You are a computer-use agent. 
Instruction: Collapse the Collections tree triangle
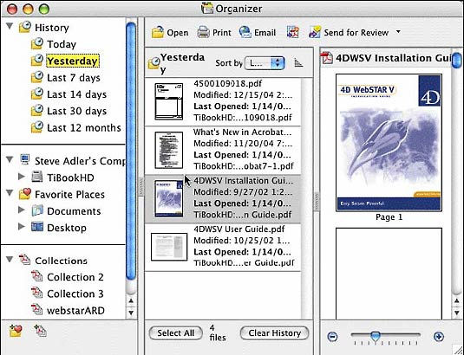tap(10, 260)
